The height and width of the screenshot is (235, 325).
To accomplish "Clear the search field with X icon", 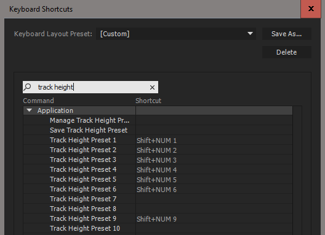I will click(x=152, y=87).
